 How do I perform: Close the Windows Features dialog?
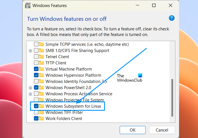[x=170, y=5]
